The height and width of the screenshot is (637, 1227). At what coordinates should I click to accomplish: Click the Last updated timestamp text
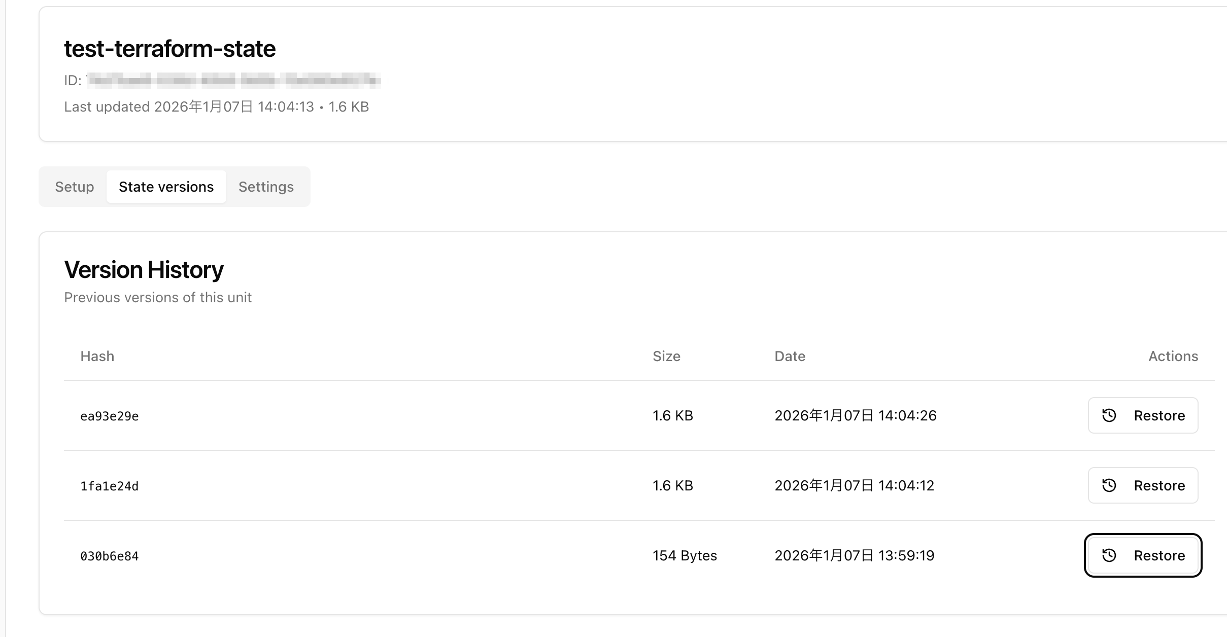(216, 107)
